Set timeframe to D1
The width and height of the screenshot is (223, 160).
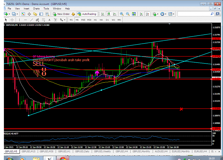pos(107,20)
